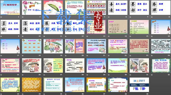Click the animation star under slide 33
The width and height of the screenshot is (171, 95).
pyautogui.click(x=1, y=94)
